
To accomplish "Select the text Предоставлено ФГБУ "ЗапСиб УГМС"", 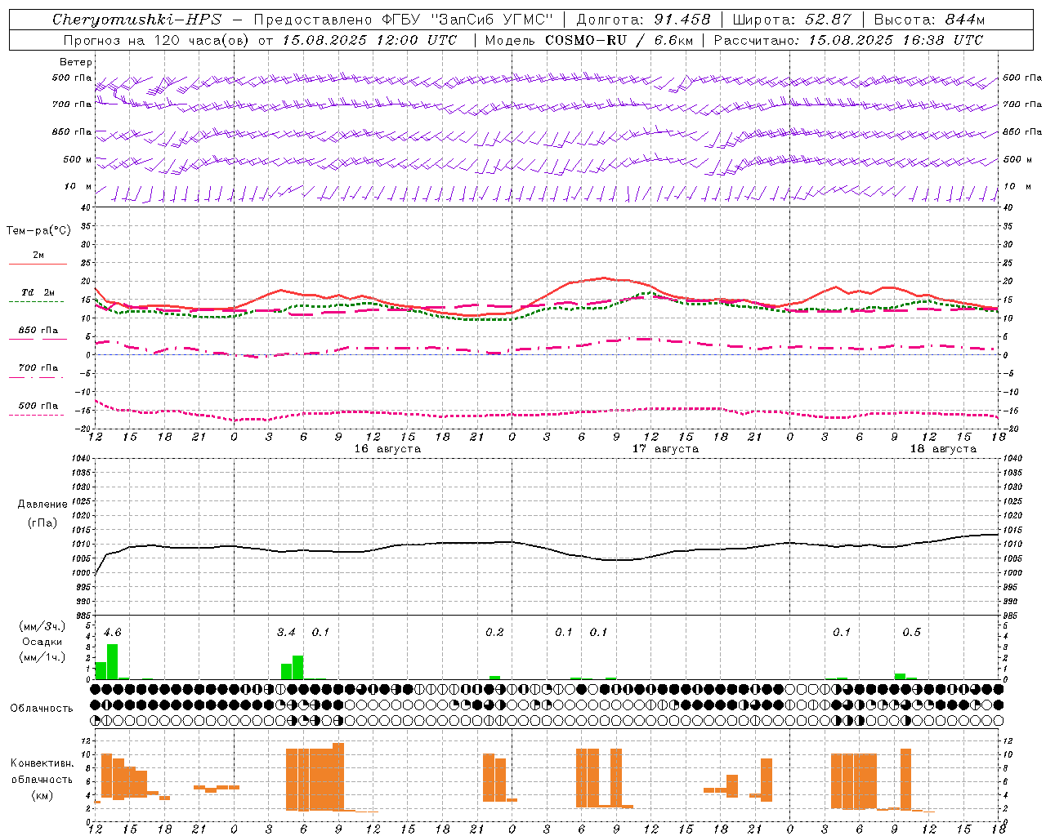I will point(404,20).
